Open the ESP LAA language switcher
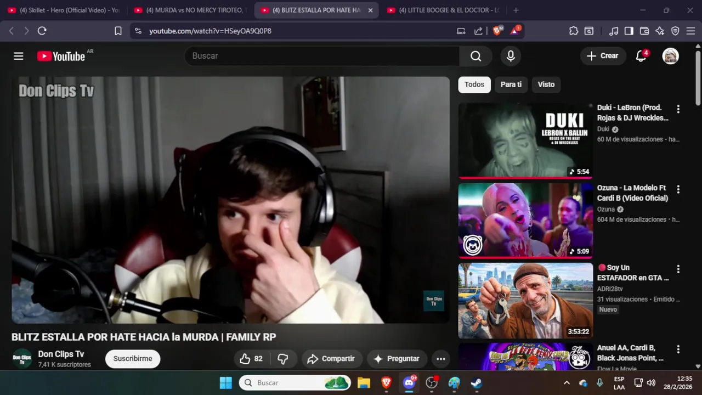702x395 pixels. (x=619, y=383)
